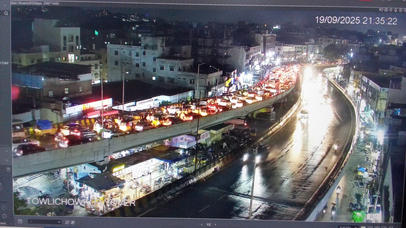Click the Main Stream info label

(x=35, y=3)
